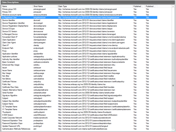Click the short name certpublickey
The width and height of the screenshot is (176, 132).
pyautogui.click(x=39, y=84)
